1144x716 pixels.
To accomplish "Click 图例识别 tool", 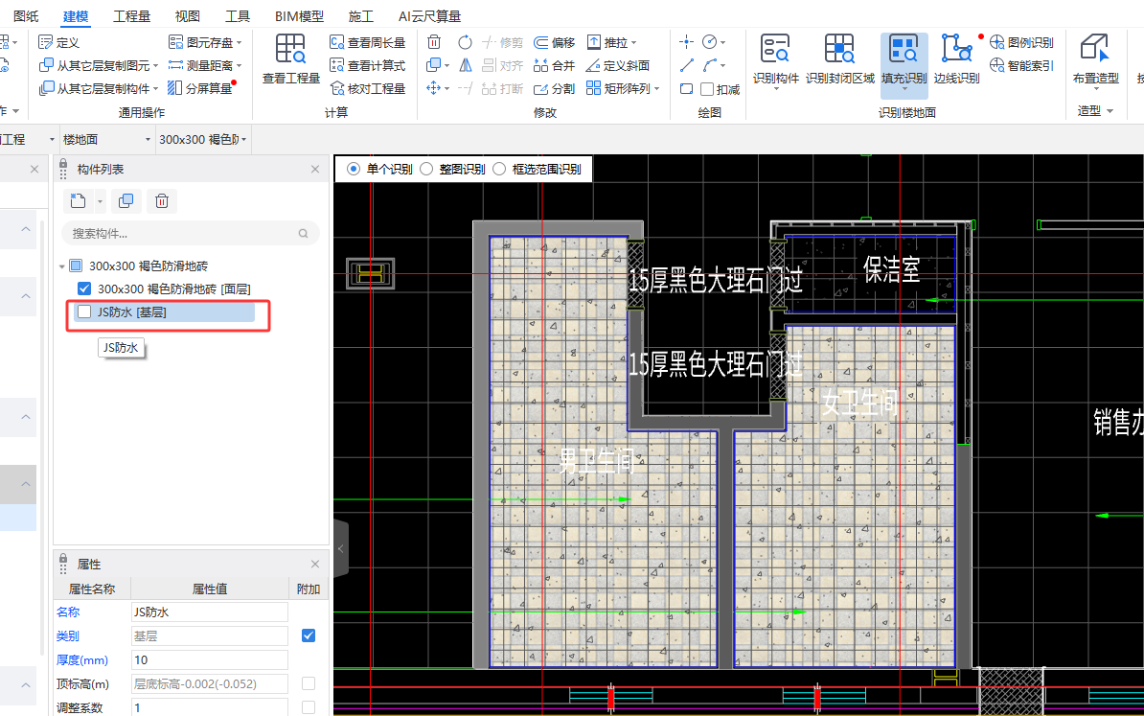I will pyautogui.click(x=1021, y=42).
